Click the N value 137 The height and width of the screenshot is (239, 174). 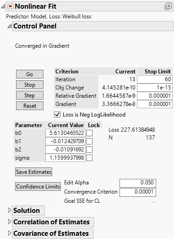coord(150,138)
